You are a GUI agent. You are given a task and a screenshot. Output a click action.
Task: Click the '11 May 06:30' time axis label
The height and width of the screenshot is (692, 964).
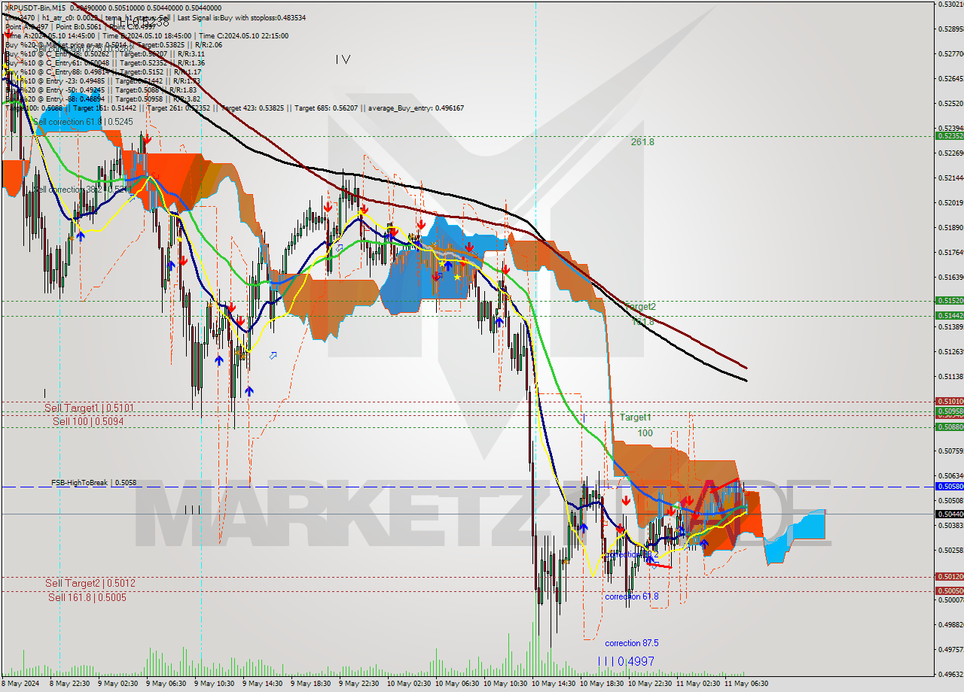pyautogui.click(x=746, y=684)
